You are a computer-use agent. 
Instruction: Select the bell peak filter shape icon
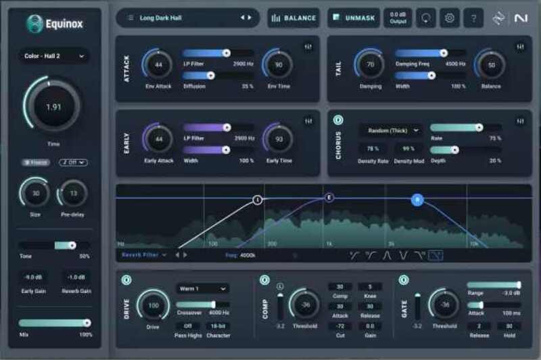point(387,255)
